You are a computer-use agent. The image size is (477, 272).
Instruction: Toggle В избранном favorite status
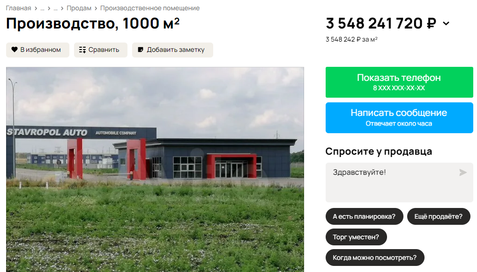(x=38, y=50)
